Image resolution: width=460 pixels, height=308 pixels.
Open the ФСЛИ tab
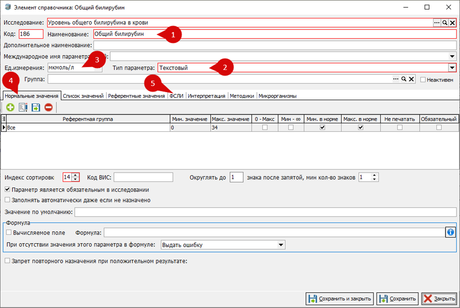click(176, 96)
